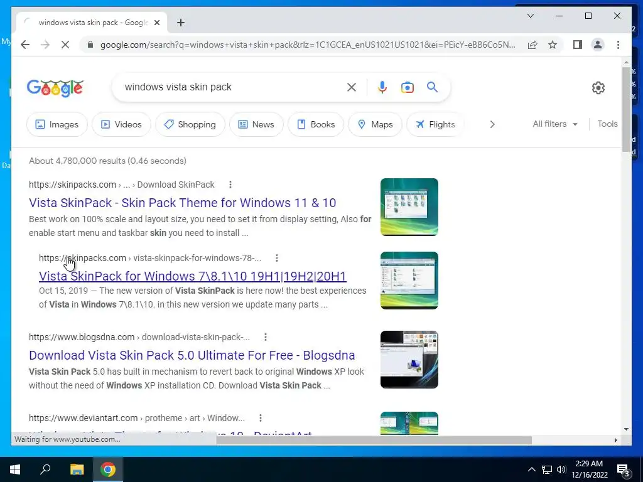Open the Chrome three-dot menu
The width and height of the screenshot is (643, 482).
coord(618,45)
